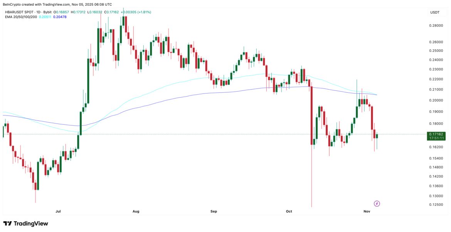Click the 0.12500 price scale label
This screenshot has width=451, height=232.
point(436,205)
